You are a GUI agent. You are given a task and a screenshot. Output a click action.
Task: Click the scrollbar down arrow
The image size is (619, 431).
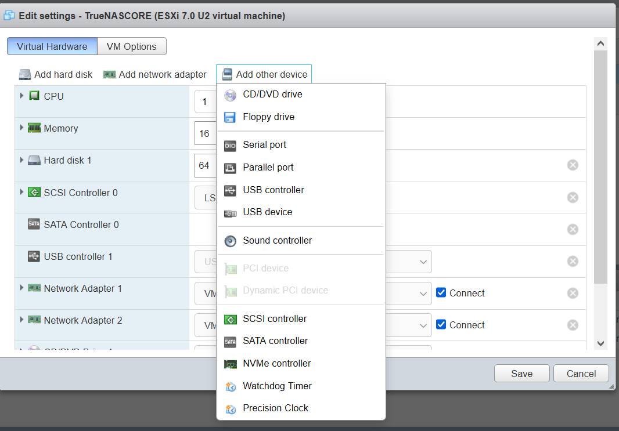click(600, 343)
